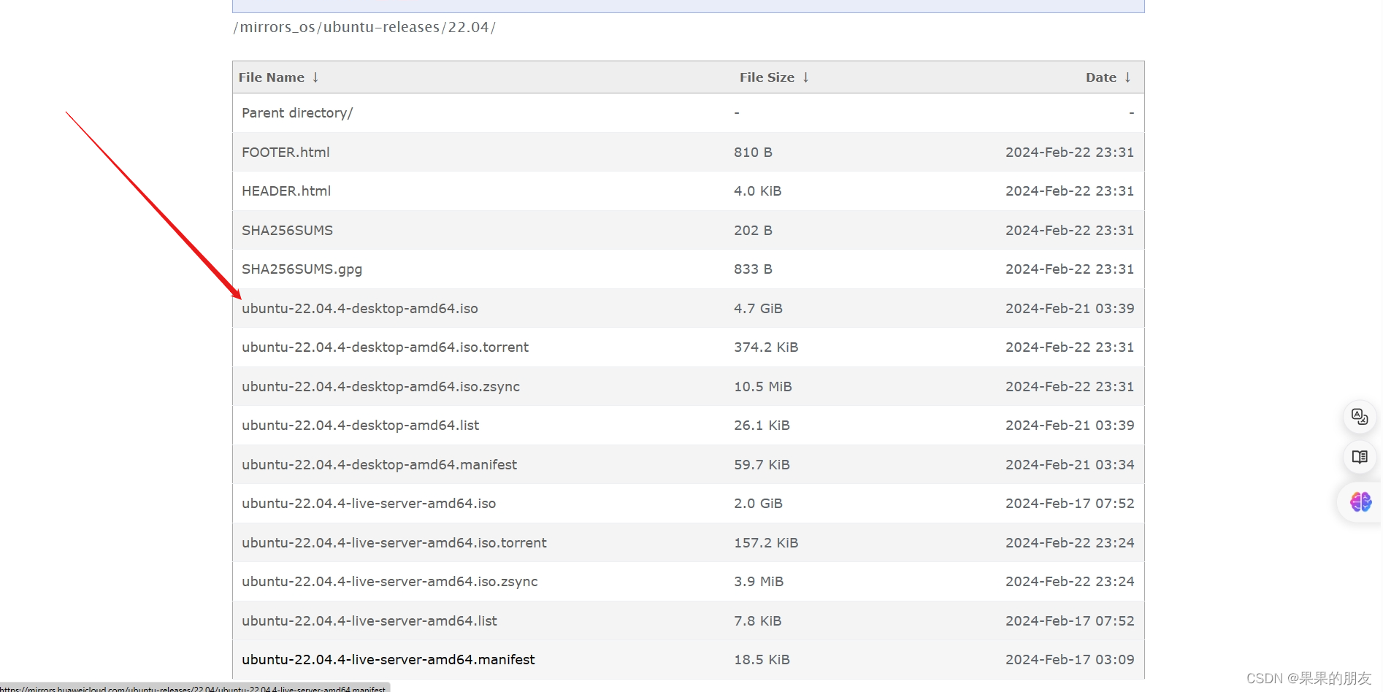Sort the table by Date
Viewport: 1383px width, 692px height.
click(x=1107, y=77)
